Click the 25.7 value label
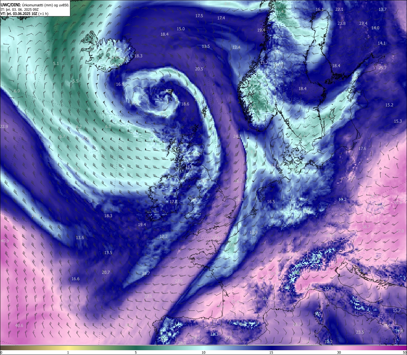 click(383, 68)
